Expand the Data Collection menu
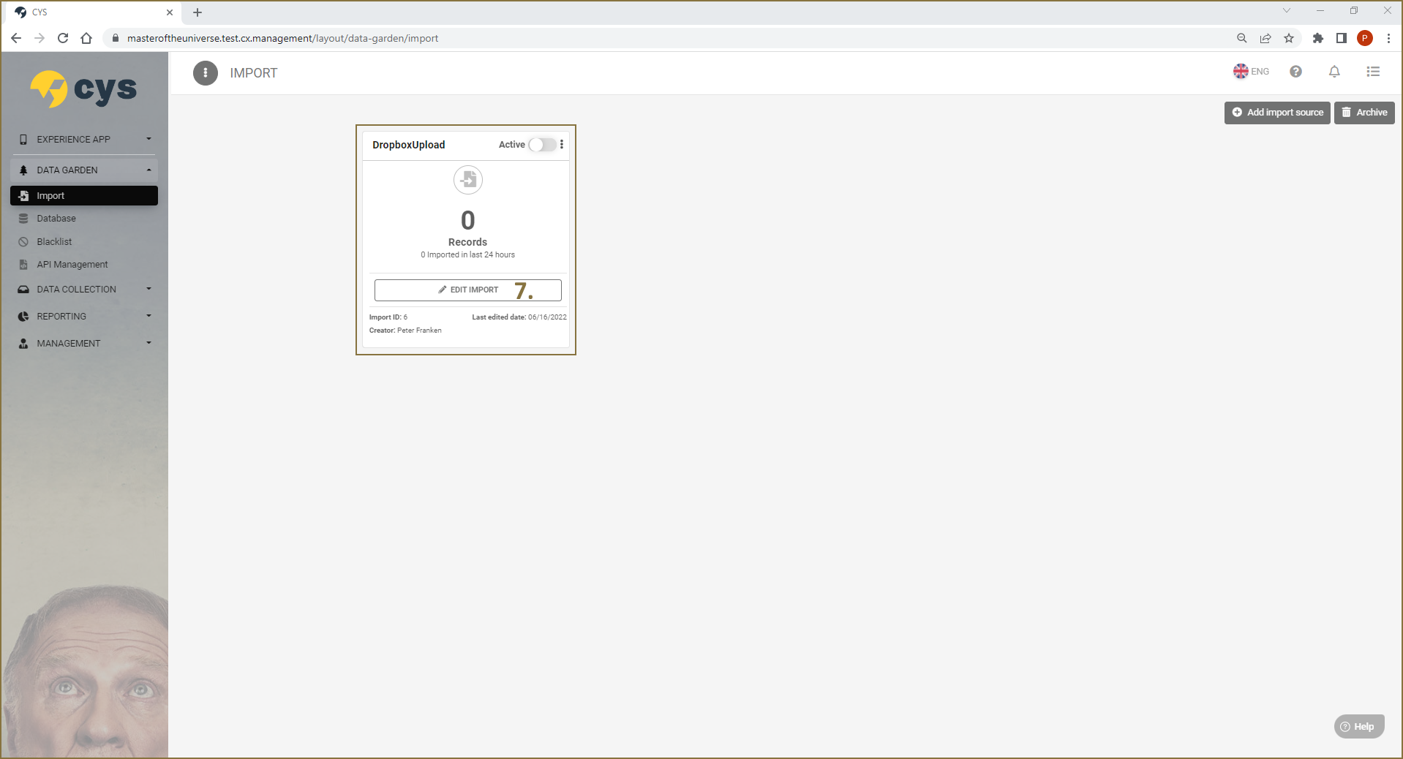Viewport: 1403px width, 759px height. pyautogui.click(x=84, y=289)
